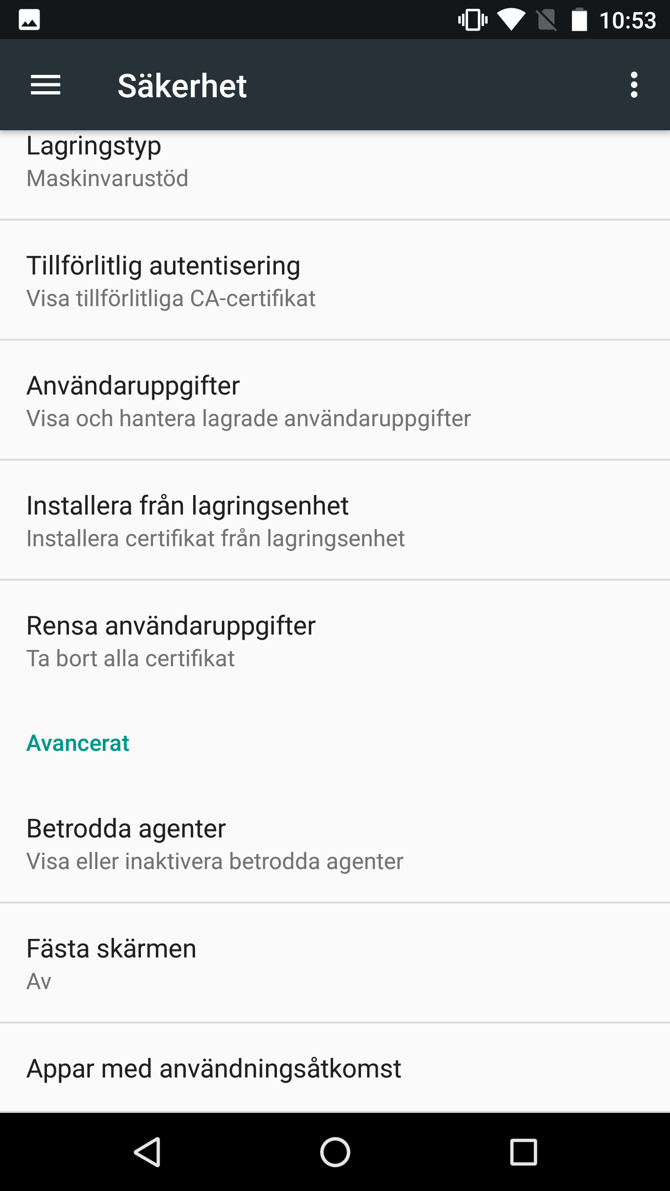Tap the Avancerat section header

coord(78,743)
